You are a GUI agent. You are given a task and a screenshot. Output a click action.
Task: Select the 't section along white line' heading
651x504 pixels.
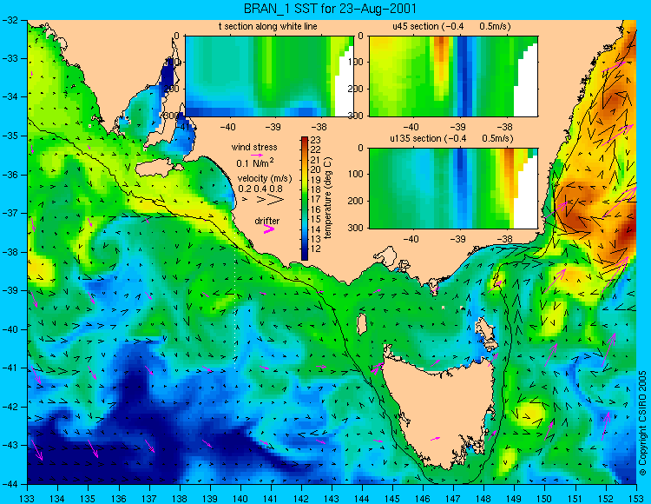(x=268, y=26)
